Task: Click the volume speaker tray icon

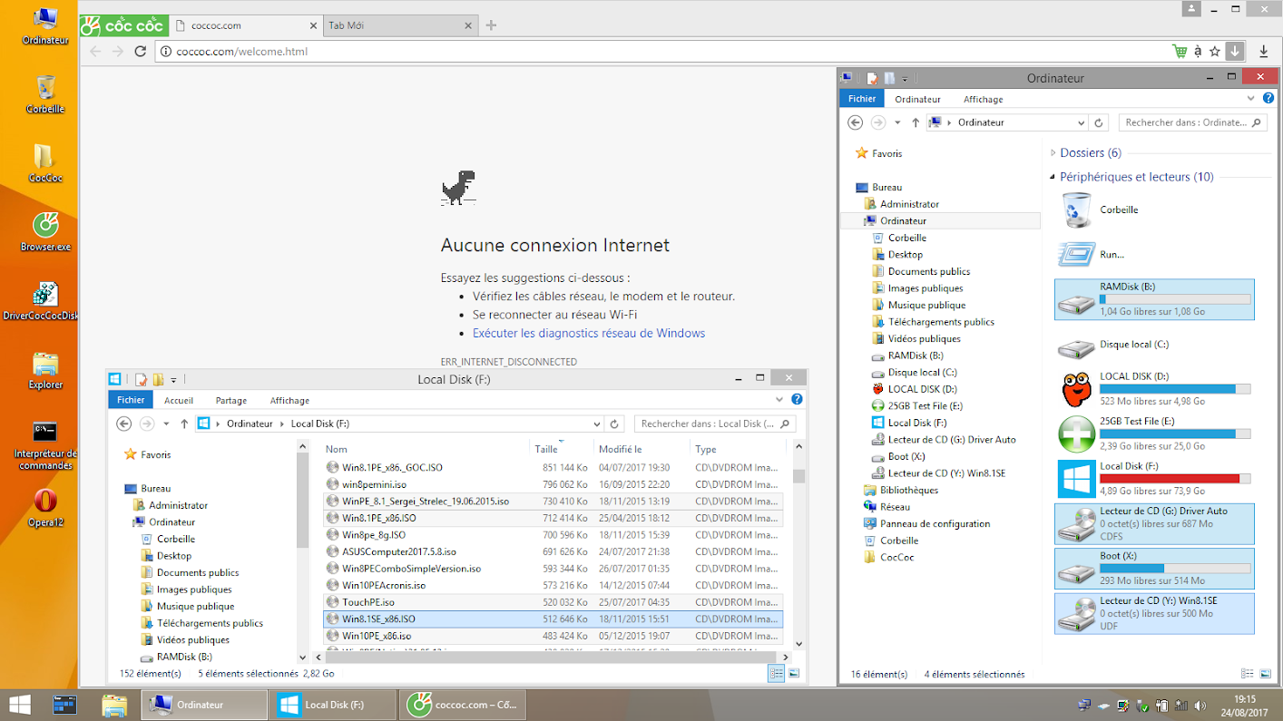Action: coord(1200,705)
